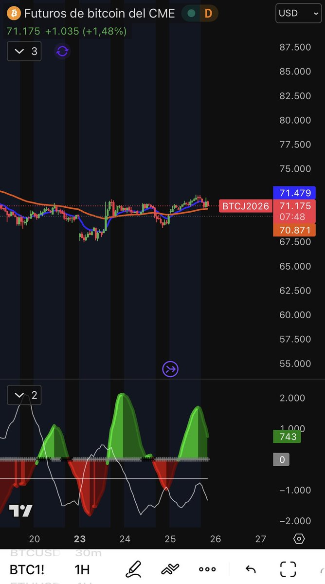Tap the 75.000 price scale value
325x584 pixels.
tap(295, 169)
